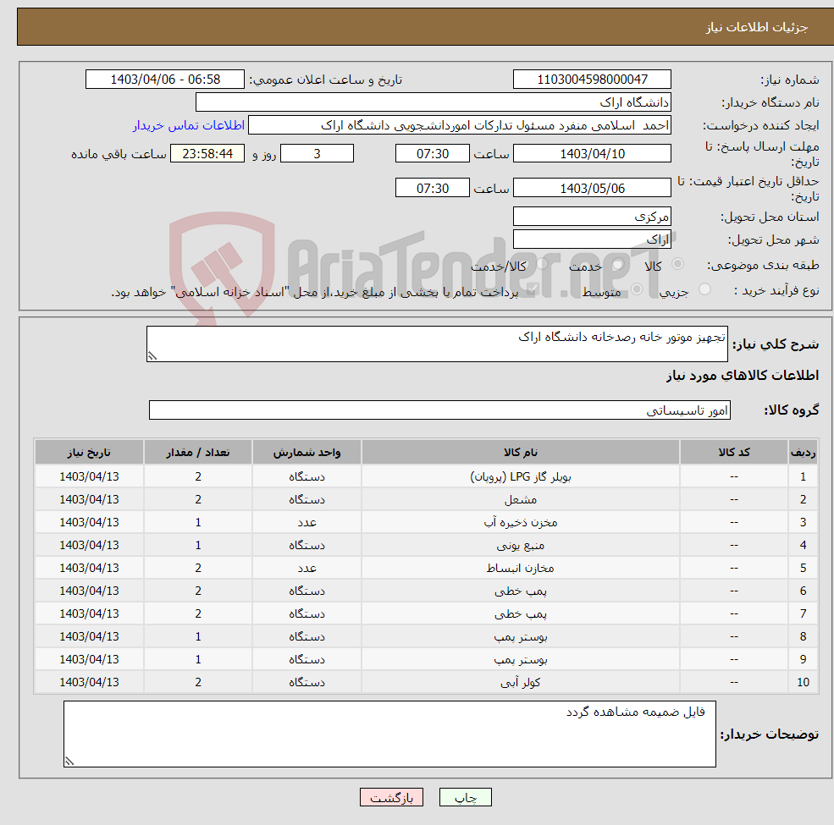Click the کد کالا column header

(x=734, y=452)
